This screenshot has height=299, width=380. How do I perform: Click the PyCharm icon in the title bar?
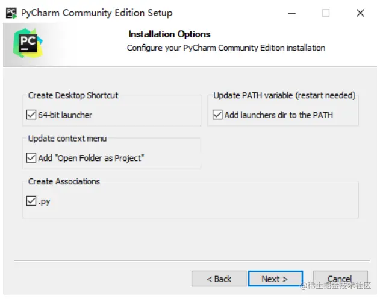11,13
